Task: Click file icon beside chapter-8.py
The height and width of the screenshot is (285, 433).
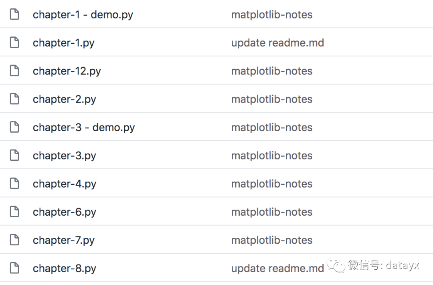Action: pyautogui.click(x=14, y=268)
